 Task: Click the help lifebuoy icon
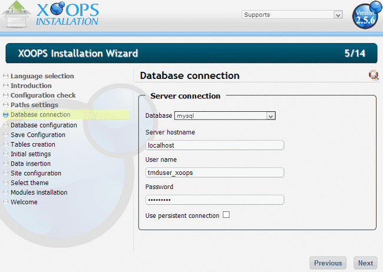(373, 75)
